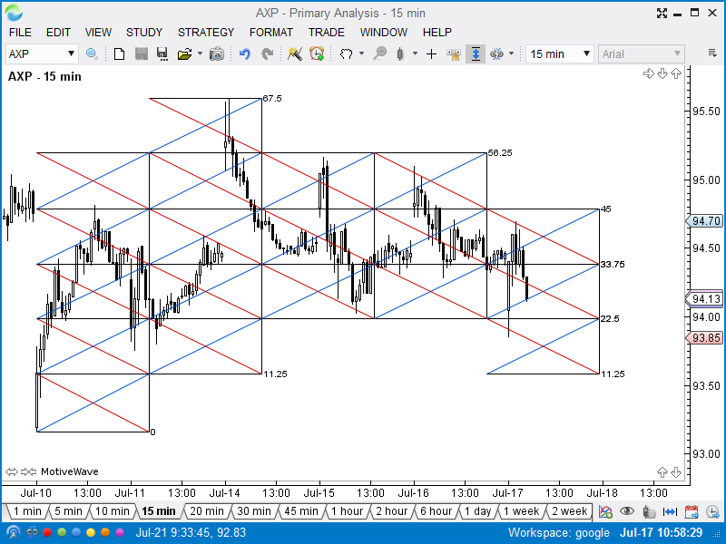
Task: Click the red calendar go-to-date icon
Action: pos(692,511)
